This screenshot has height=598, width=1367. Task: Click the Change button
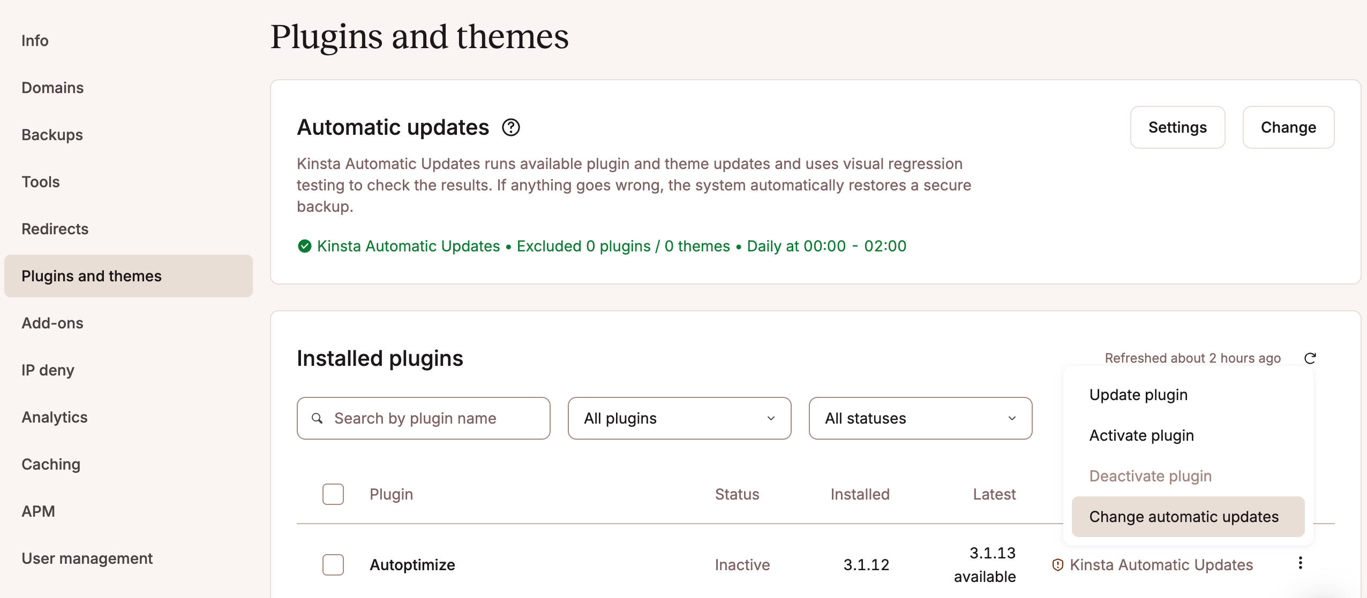point(1288,127)
